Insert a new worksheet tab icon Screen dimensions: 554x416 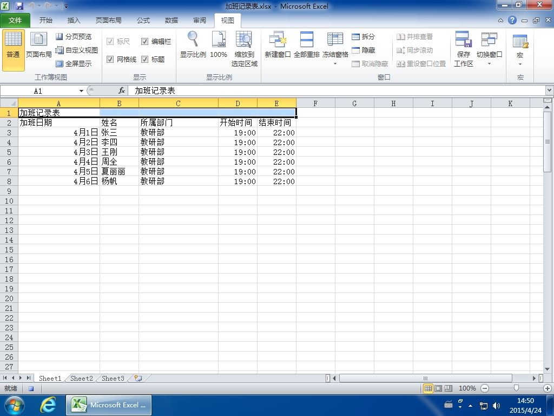tap(138, 378)
